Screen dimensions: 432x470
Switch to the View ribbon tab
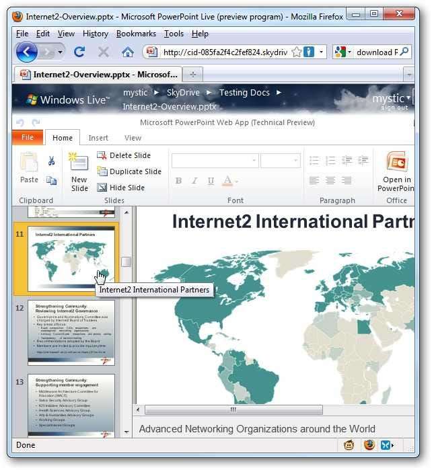click(x=133, y=138)
